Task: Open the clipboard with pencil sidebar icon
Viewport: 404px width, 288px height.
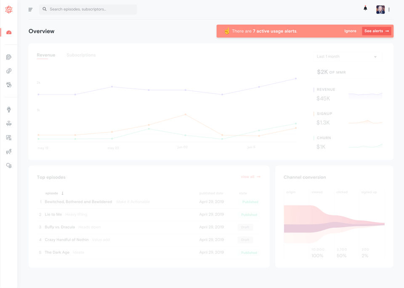Action: 9,57
